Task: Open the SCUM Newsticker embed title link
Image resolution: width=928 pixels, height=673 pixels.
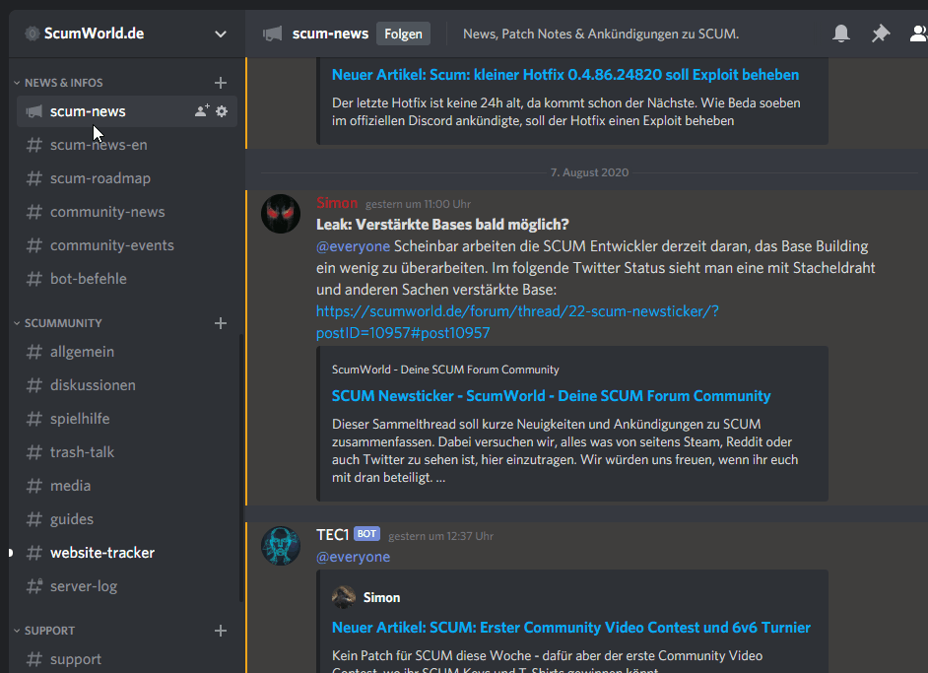Action: point(551,396)
